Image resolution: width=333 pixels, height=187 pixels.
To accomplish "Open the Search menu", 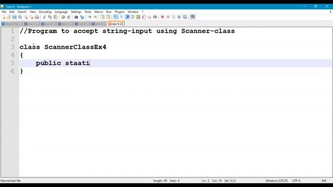I will coord(22,12).
